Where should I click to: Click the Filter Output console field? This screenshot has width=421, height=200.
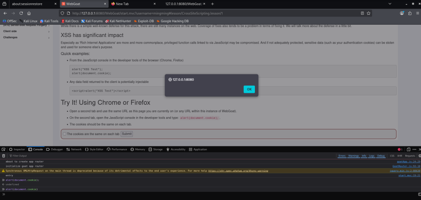tap(172, 156)
